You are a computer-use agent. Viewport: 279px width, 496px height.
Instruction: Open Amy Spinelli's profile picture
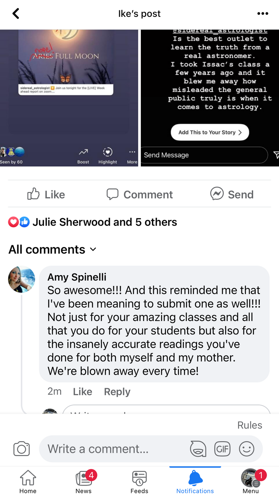[22, 279]
